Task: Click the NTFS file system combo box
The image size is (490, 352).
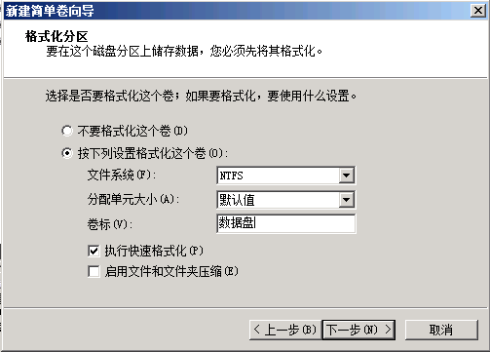Action: point(285,176)
